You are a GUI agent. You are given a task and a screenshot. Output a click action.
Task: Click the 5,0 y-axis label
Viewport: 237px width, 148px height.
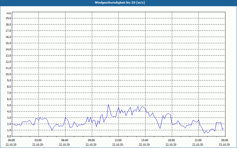(9, 105)
